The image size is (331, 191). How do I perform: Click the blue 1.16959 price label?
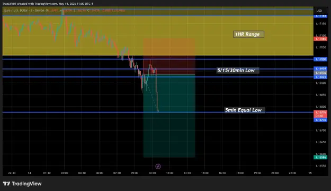(320, 69)
